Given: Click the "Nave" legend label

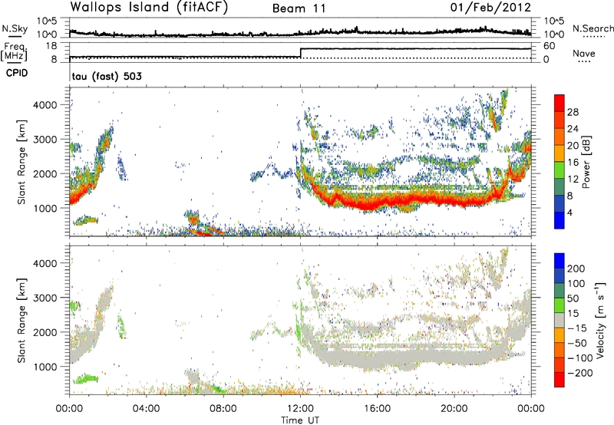Looking at the screenshot, I should pyautogui.click(x=584, y=54).
